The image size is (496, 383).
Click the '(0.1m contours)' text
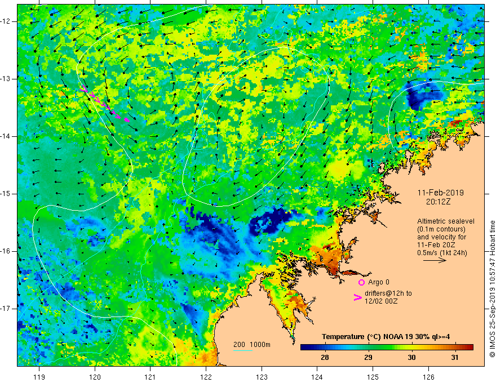[441, 229]
